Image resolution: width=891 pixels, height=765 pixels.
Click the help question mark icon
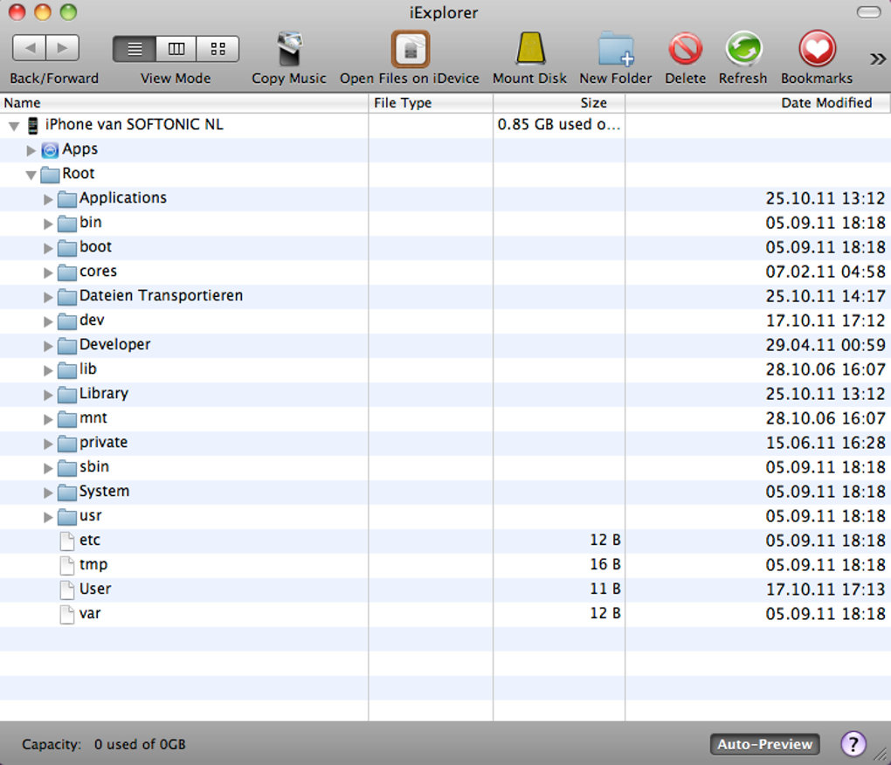pyautogui.click(x=853, y=744)
